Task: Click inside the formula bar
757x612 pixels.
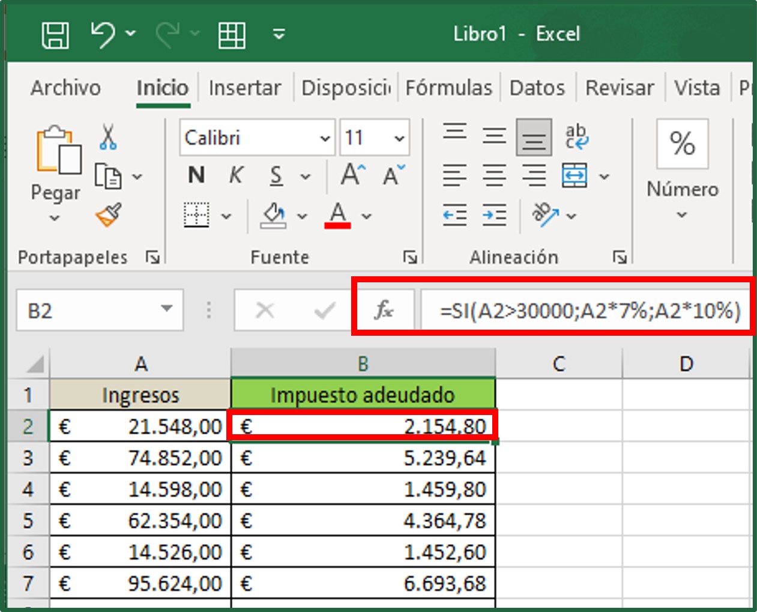Action: click(570, 310)
